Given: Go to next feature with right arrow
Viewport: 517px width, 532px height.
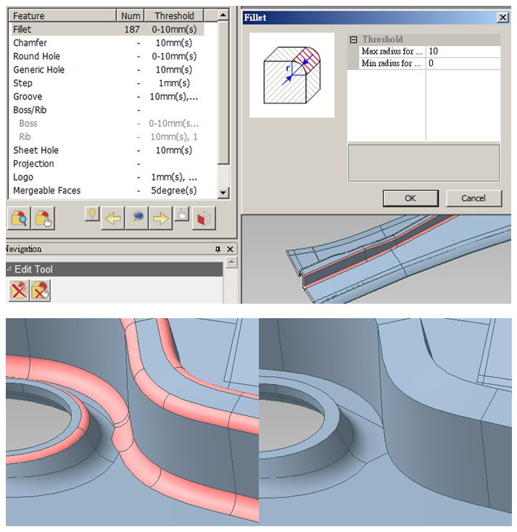Looking at the screenshot, I should [x=160, y=218].
